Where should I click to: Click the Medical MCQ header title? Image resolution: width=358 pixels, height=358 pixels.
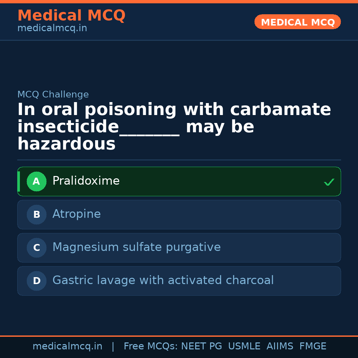(x=71, y=16)
